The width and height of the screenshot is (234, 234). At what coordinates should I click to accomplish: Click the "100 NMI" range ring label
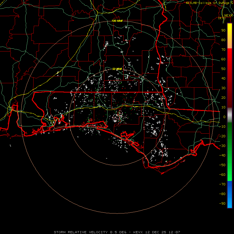117,21
